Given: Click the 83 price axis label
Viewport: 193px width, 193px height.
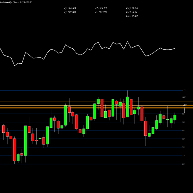Looking at the screenshot, I should (x=183, y=139).
